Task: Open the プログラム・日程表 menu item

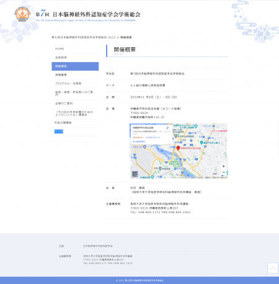Action: (x=75, y=84)
